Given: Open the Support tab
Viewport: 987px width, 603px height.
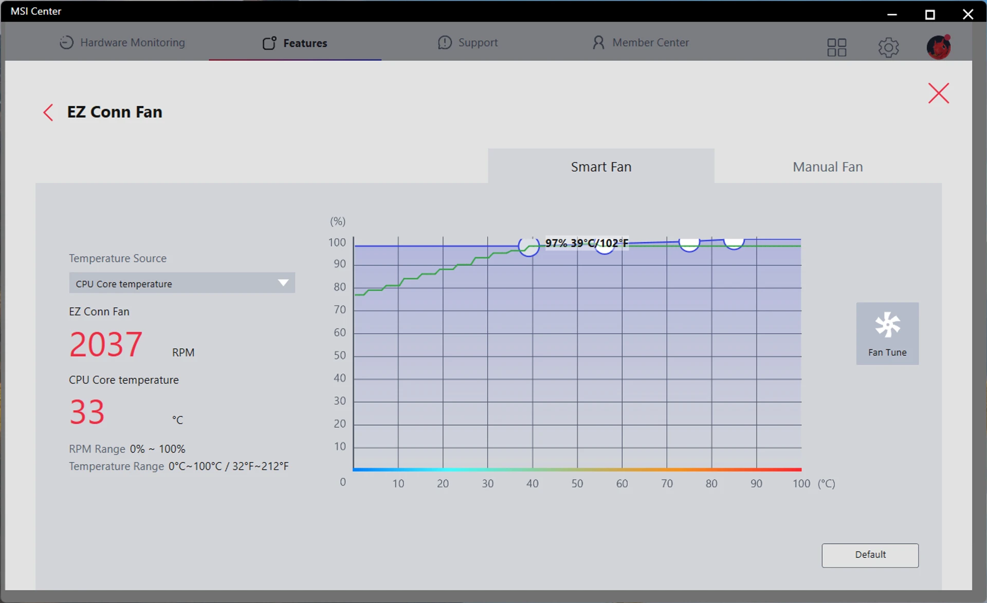Looking at the screenshot, I should click(x=468, y=43).
